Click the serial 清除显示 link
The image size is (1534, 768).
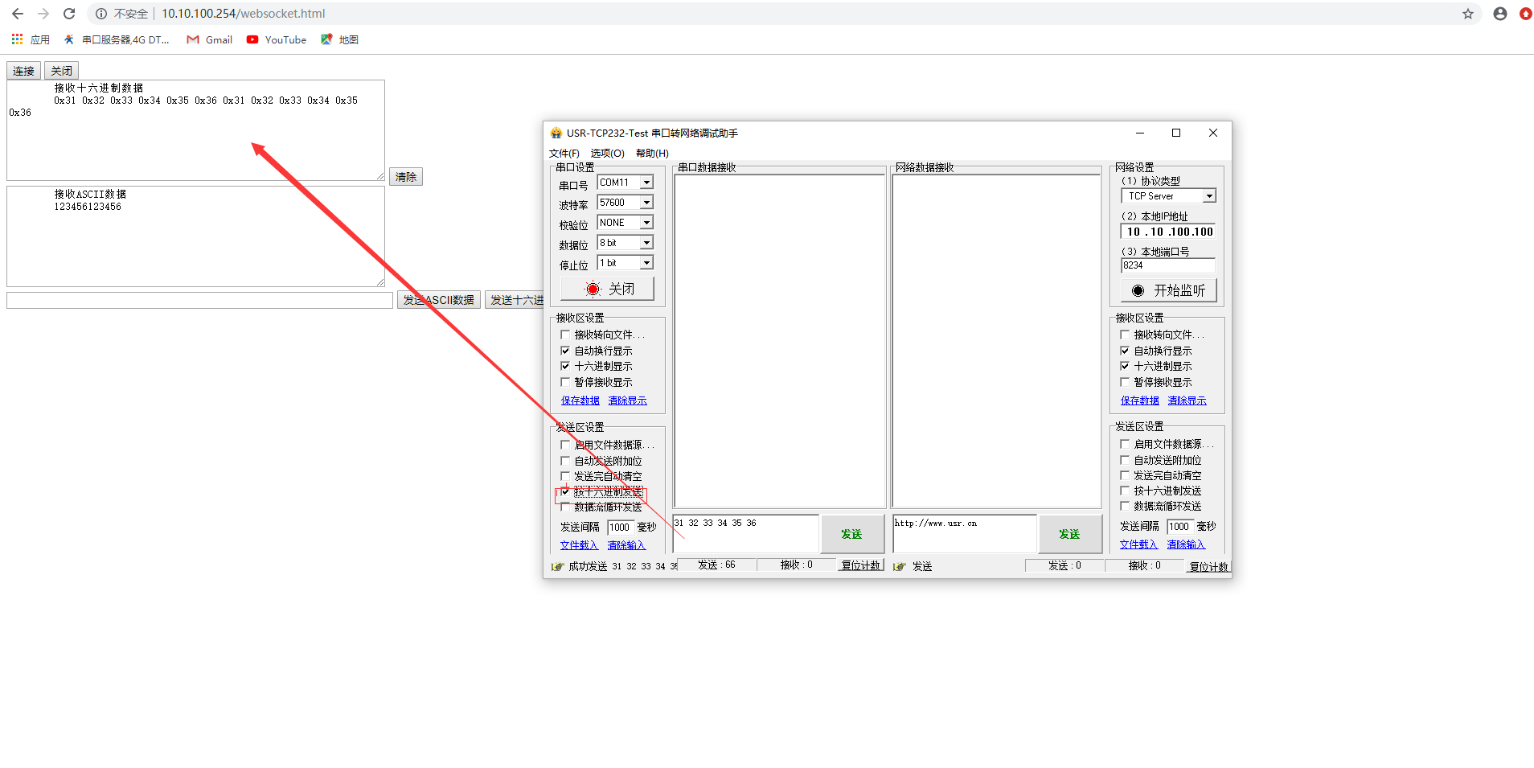click(627, 400)
